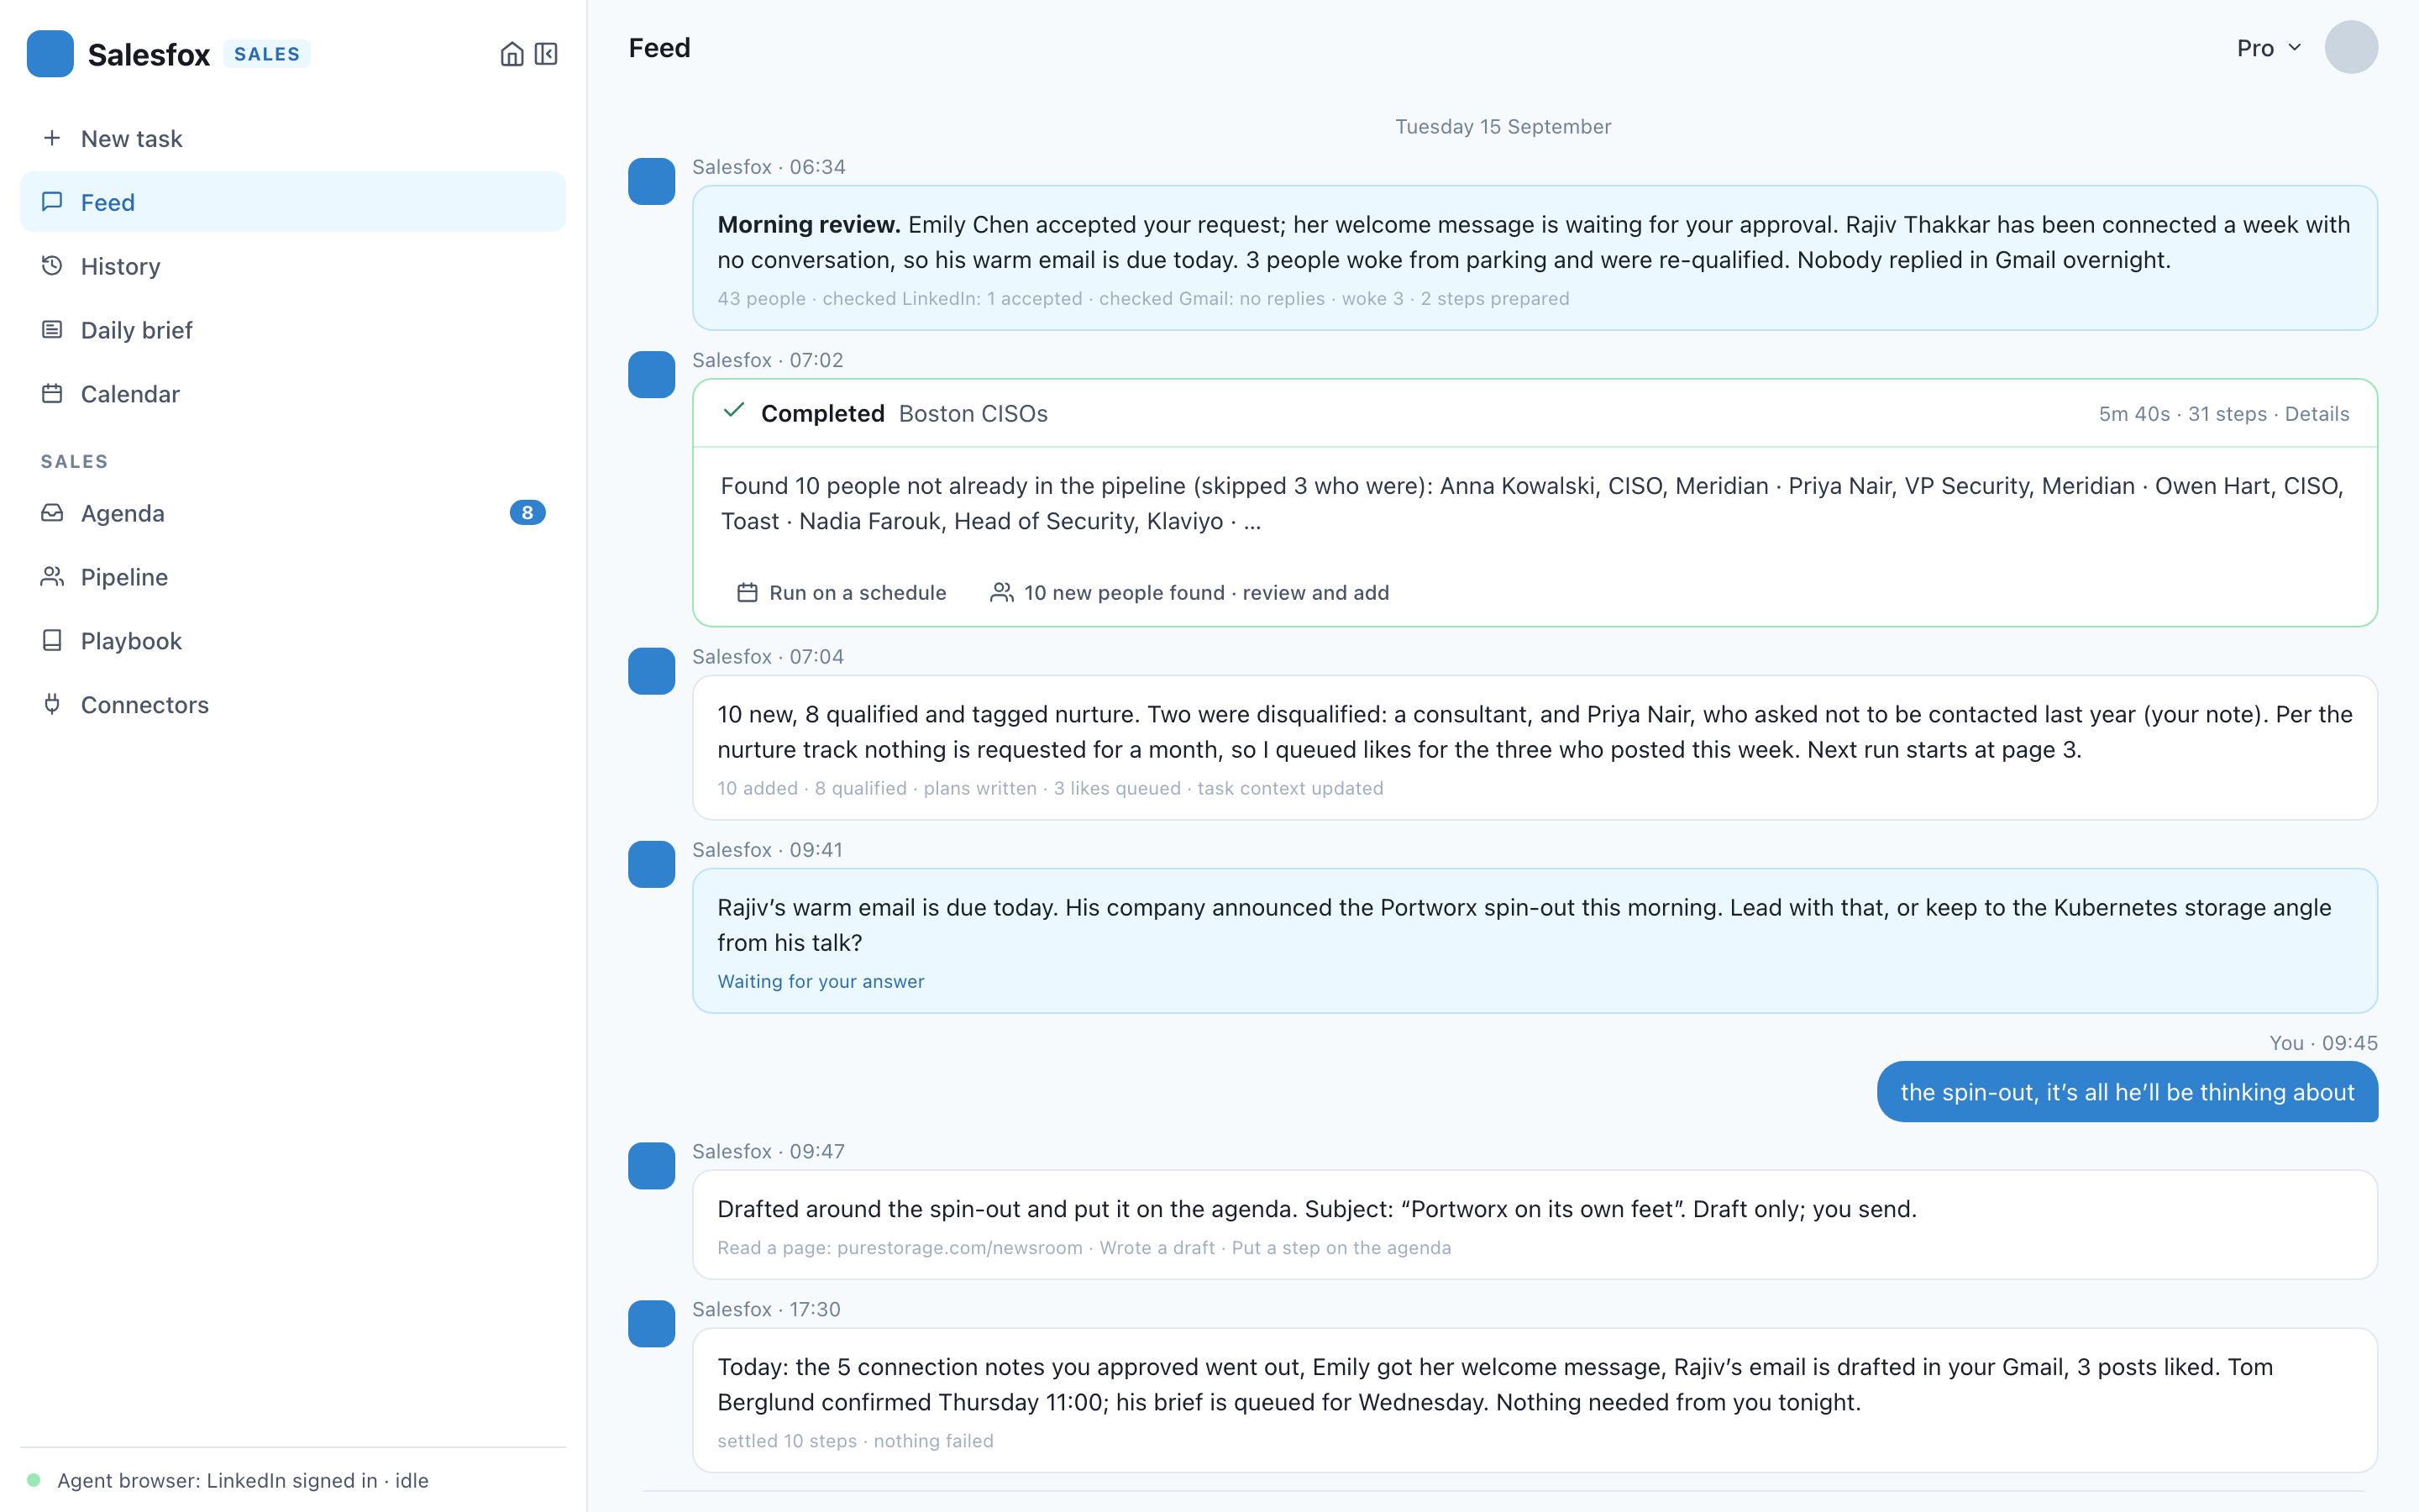Click the people icon beside 10 new people found
Viewport: 2419px width, 1512px height.
[x=1001, y=593]
